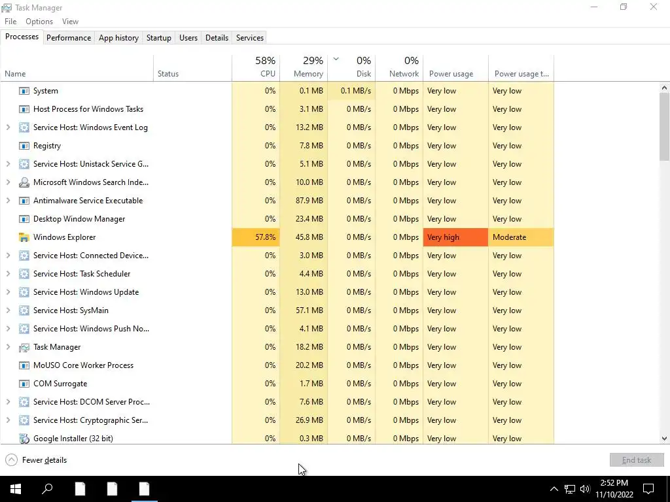Click the Very high power usage cell
Screen dimensions: 670x502
click(456, 237)
